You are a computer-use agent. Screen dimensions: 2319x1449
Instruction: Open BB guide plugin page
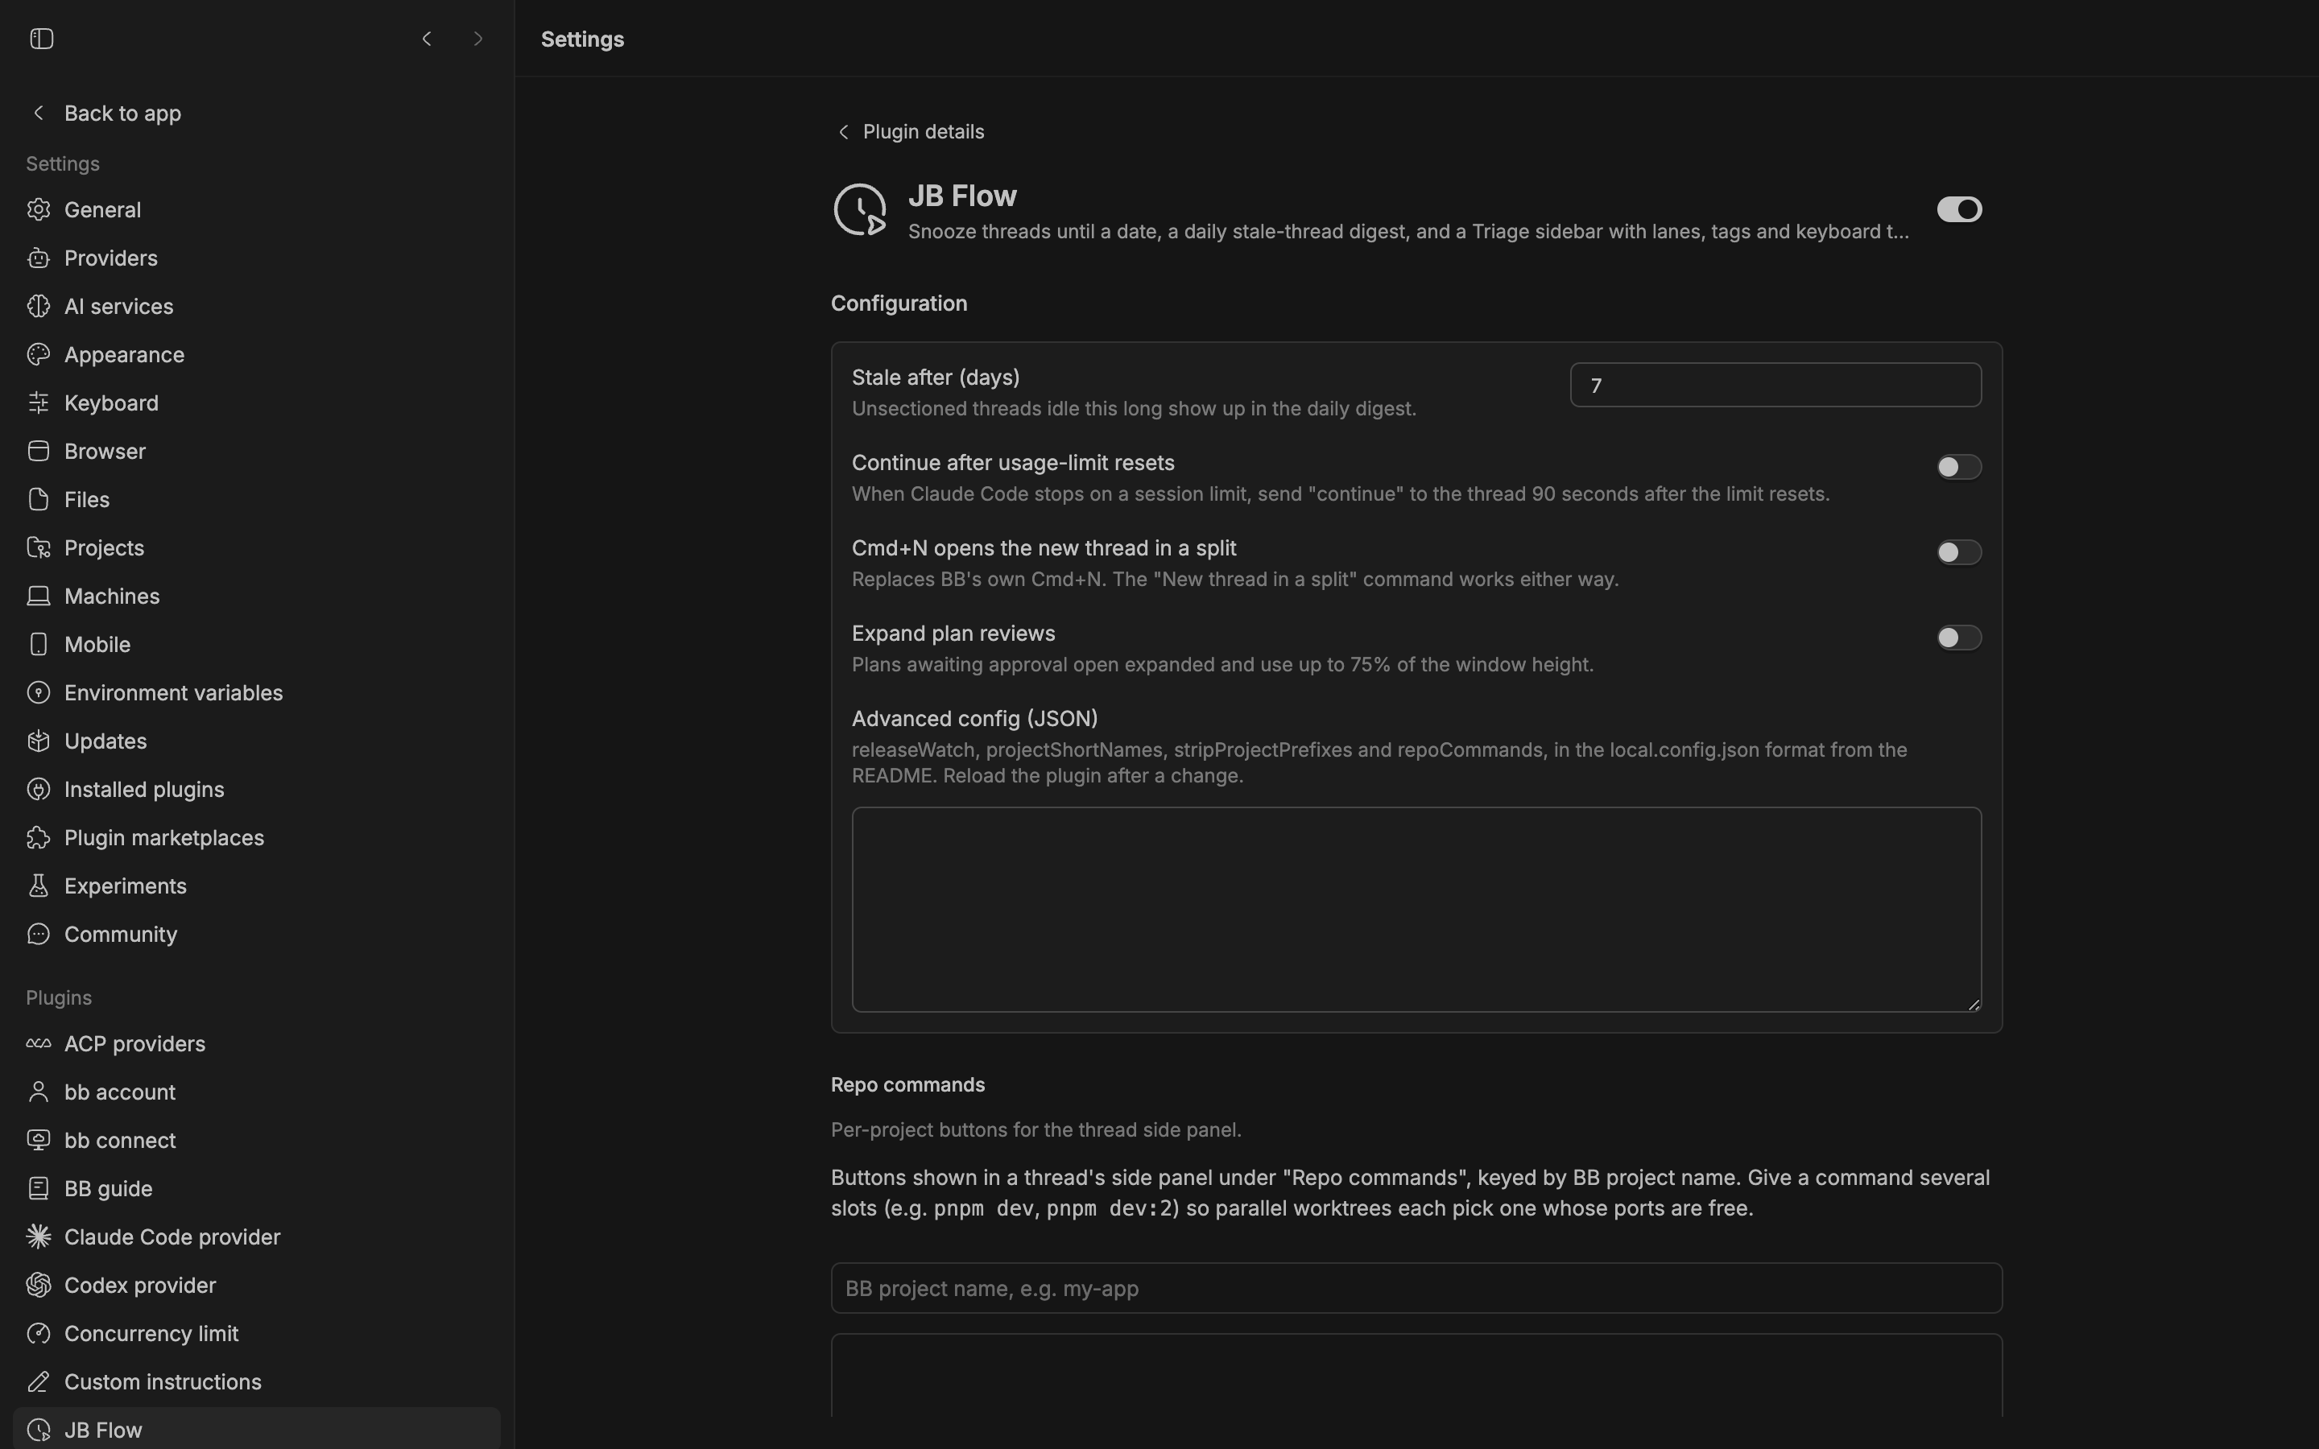pos(257,1188)
